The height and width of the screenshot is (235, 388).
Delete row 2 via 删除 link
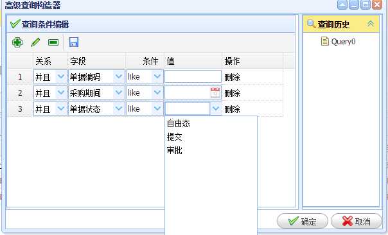(x=232, y=93)
